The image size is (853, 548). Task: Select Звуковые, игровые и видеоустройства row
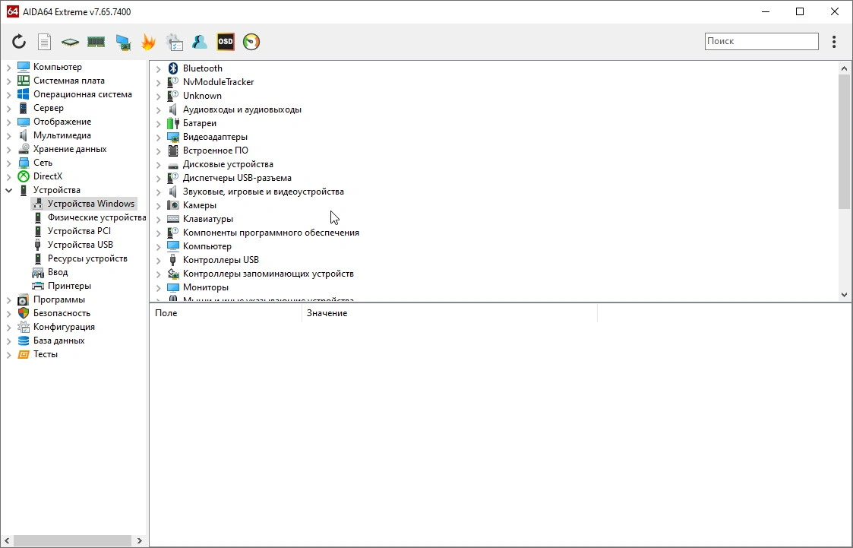click(x=264, y=192)
